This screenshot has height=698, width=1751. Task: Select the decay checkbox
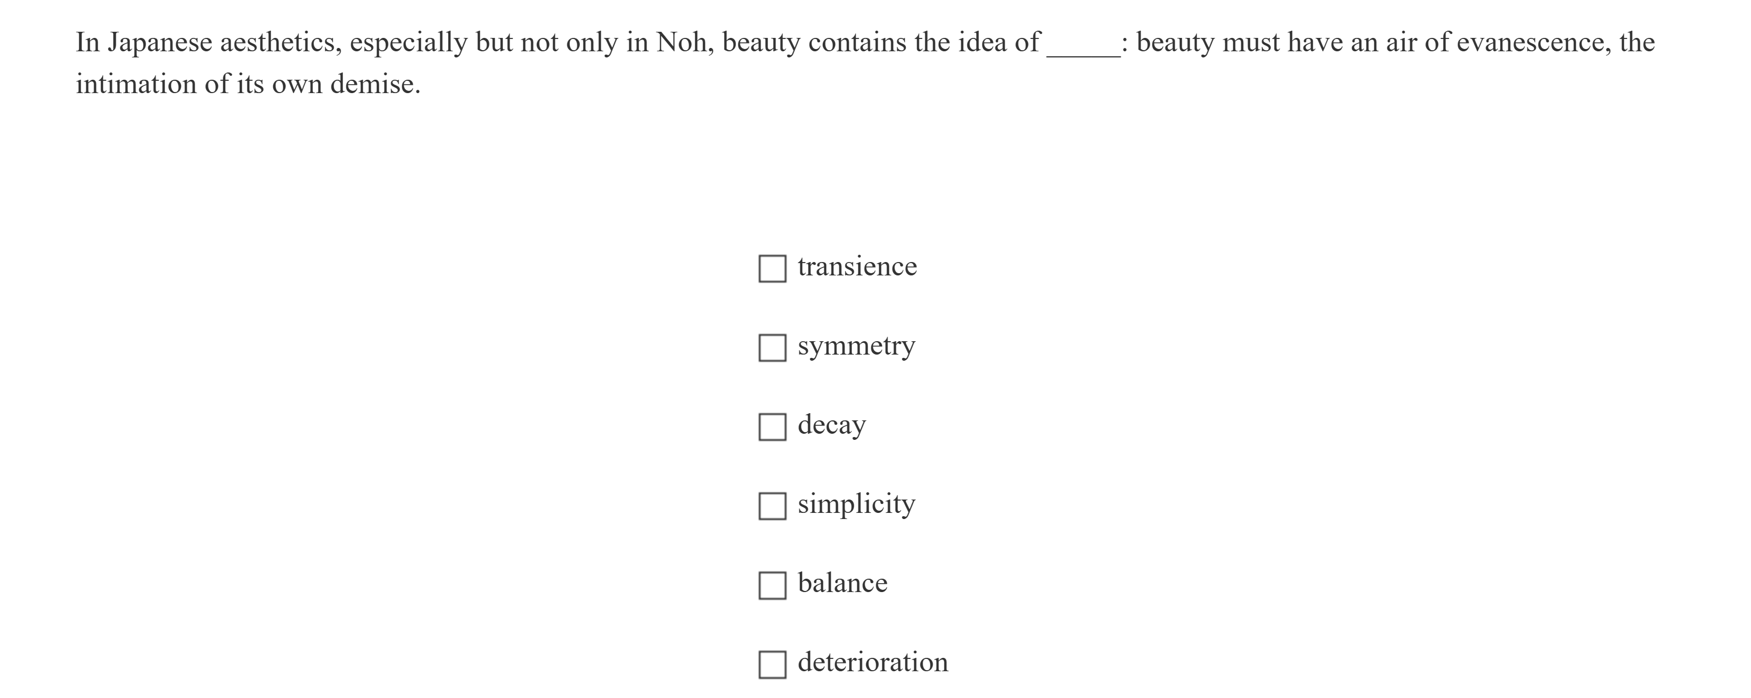pos(772,427)
